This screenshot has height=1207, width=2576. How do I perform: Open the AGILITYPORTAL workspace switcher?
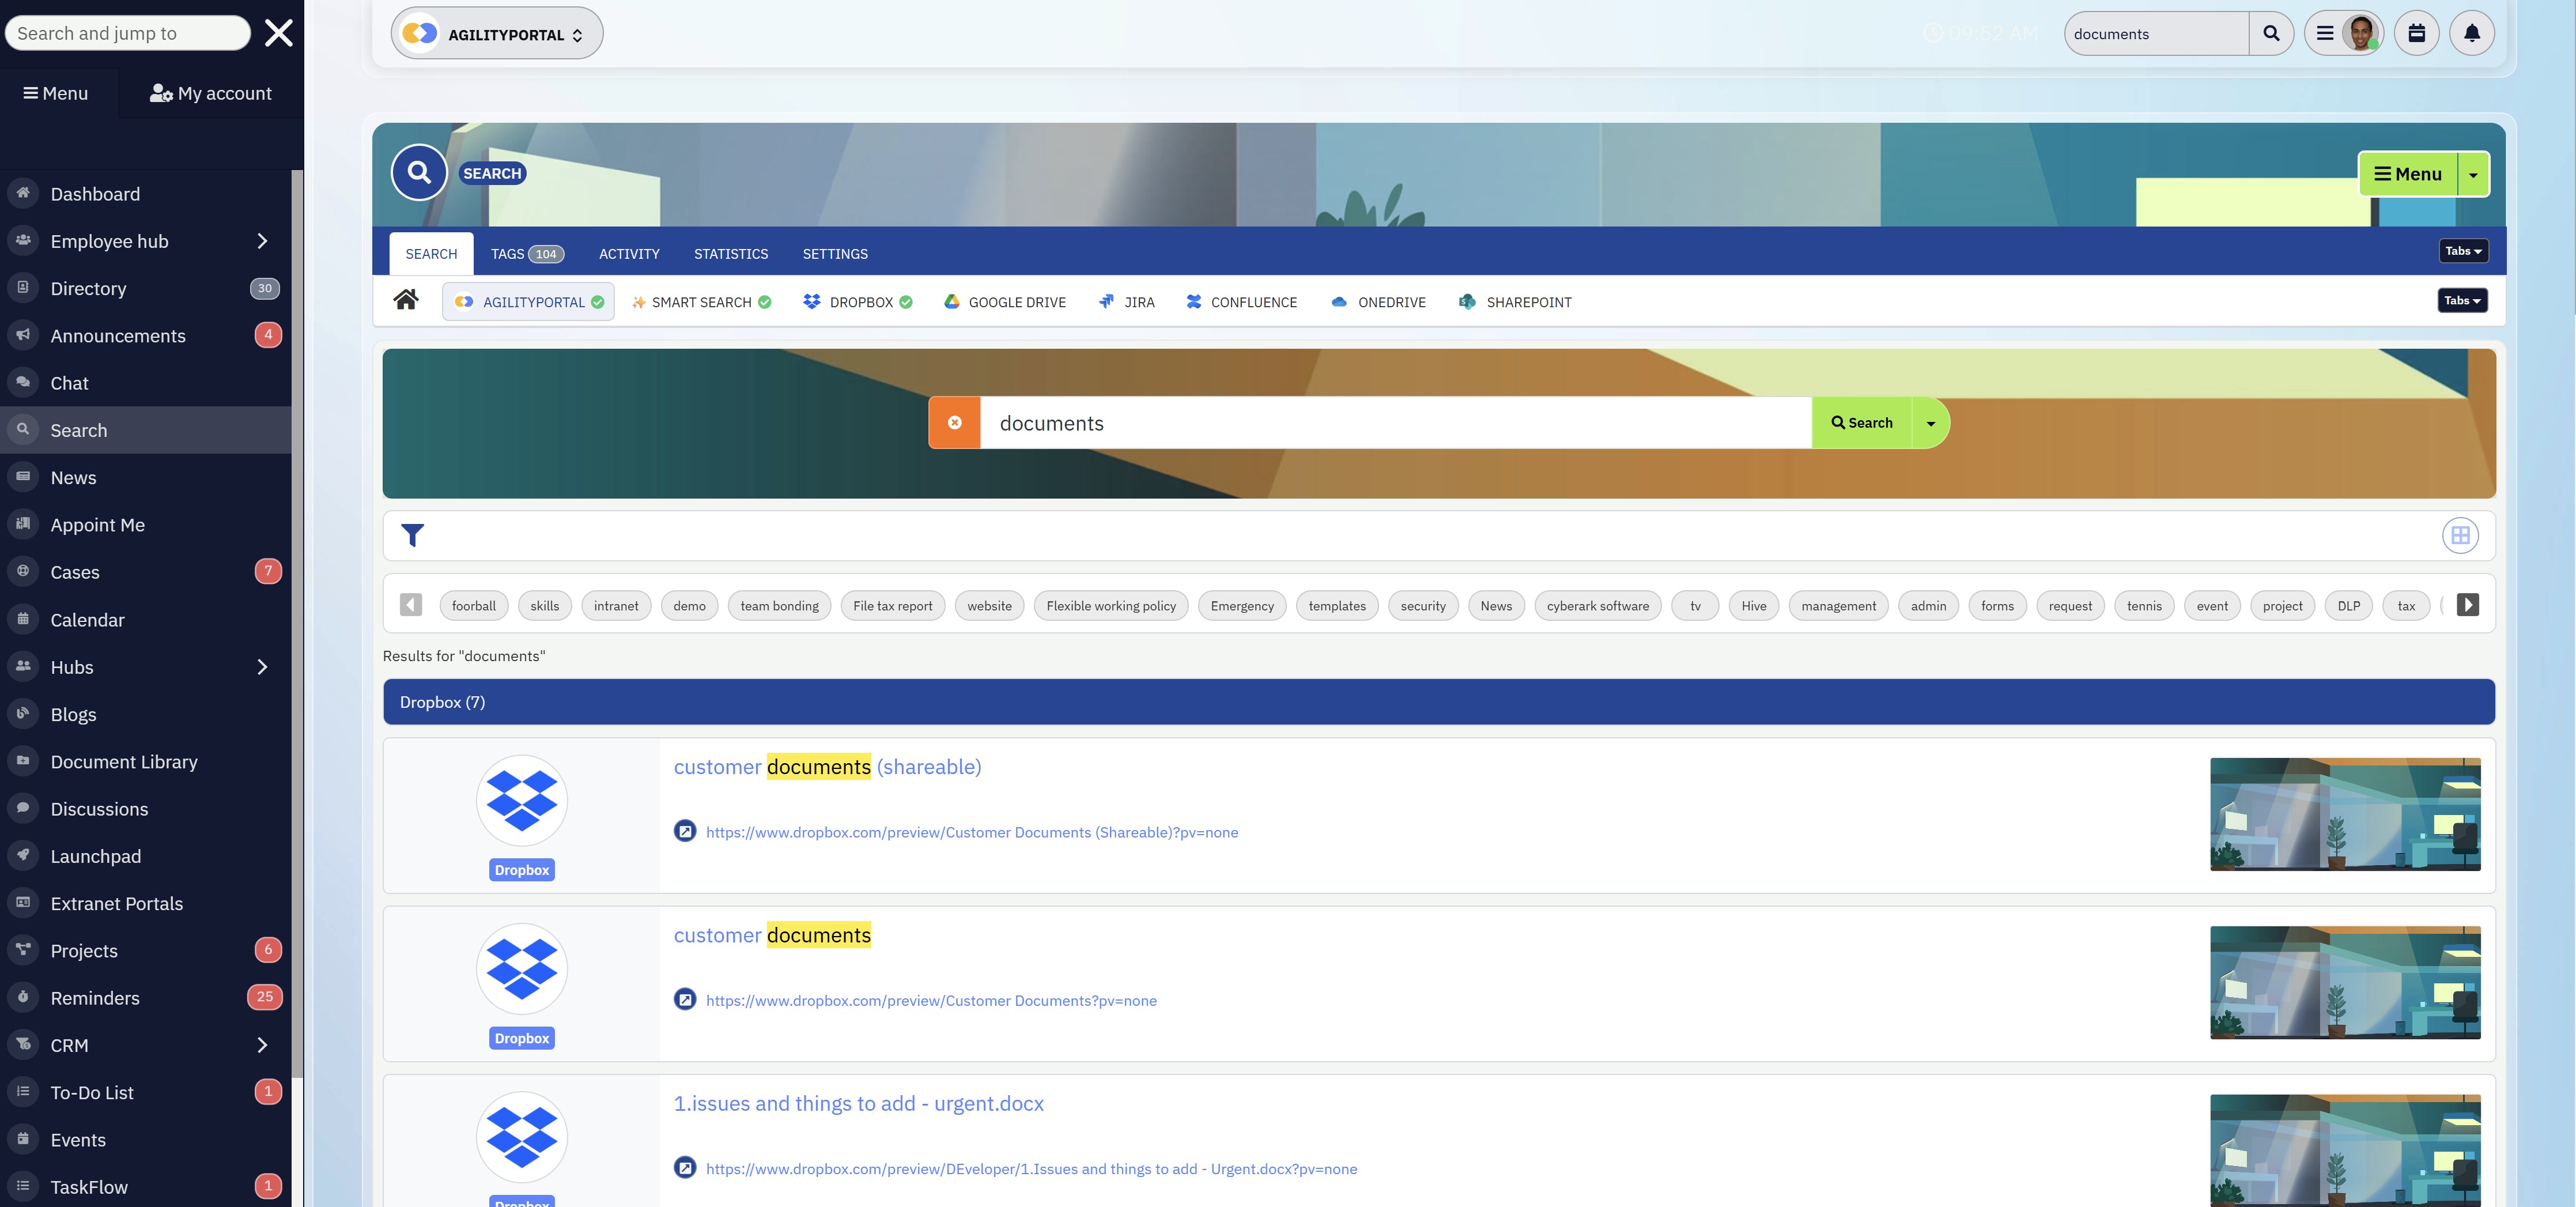[497, 34]
